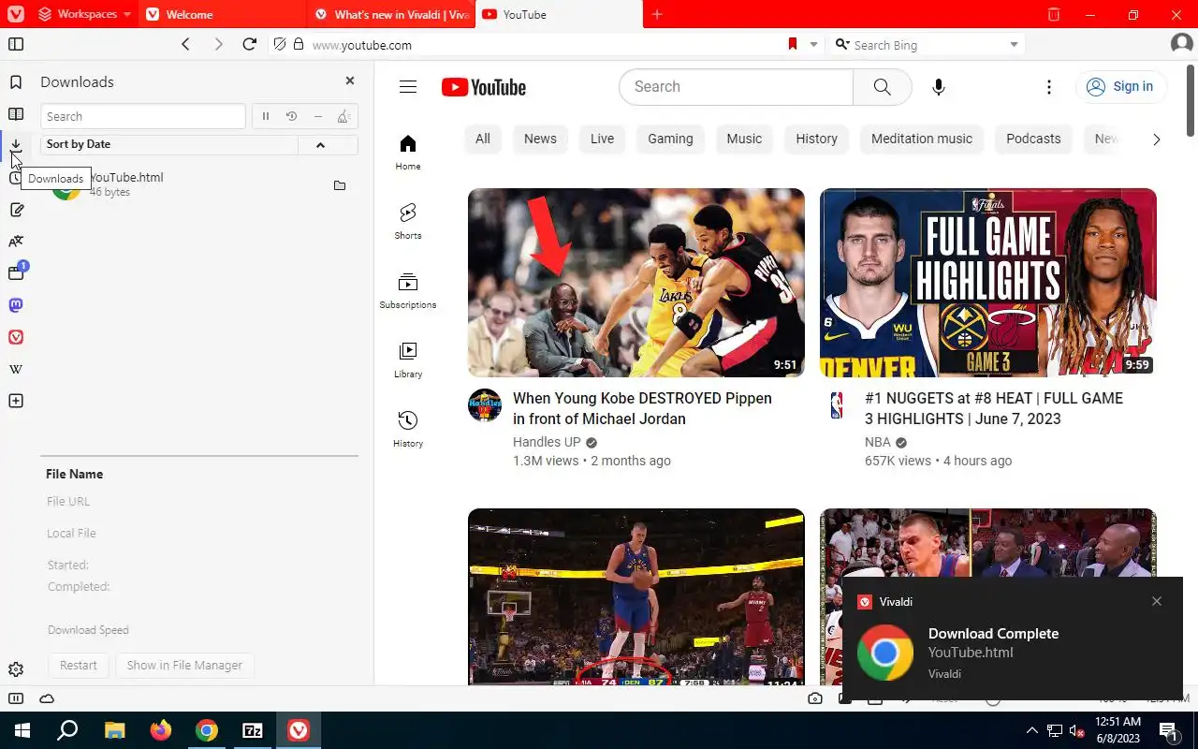Close the Downloads panel

point(350,81)
